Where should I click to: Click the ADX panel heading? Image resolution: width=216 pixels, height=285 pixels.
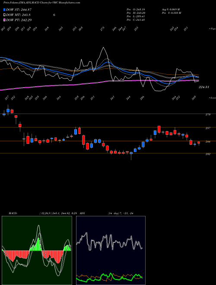click(x=82, y=213)
